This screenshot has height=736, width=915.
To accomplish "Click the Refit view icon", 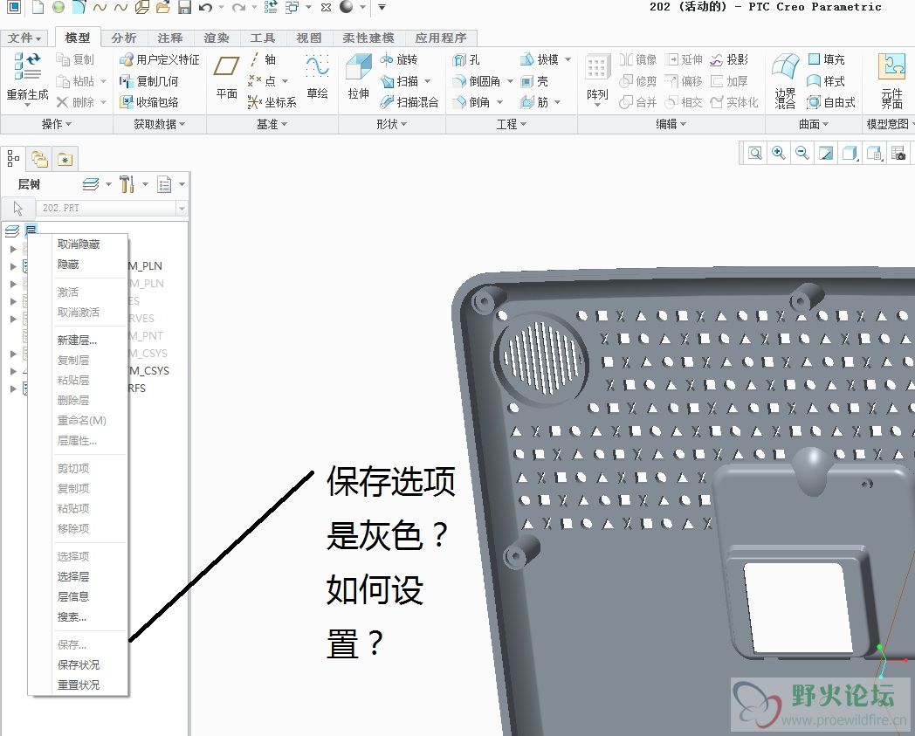I will point(754,153).
